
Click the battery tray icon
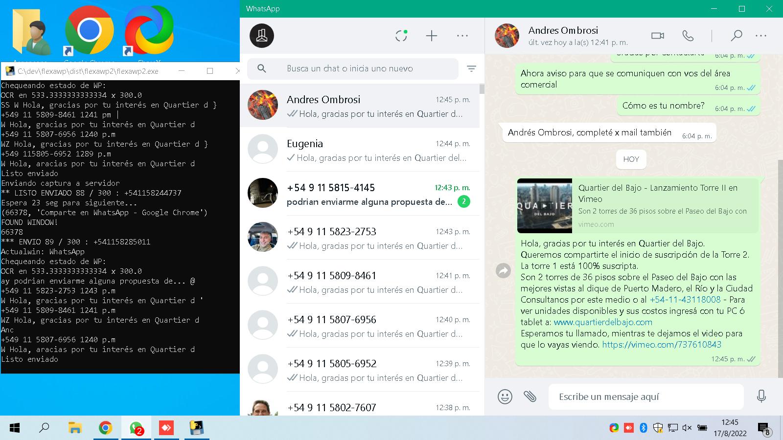[702, 428]
